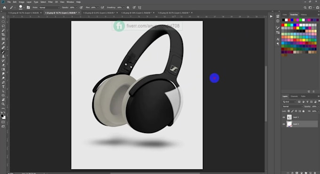Screen dimensions: 320x174
Task: Open the File menu
Action: pos(9,2)
